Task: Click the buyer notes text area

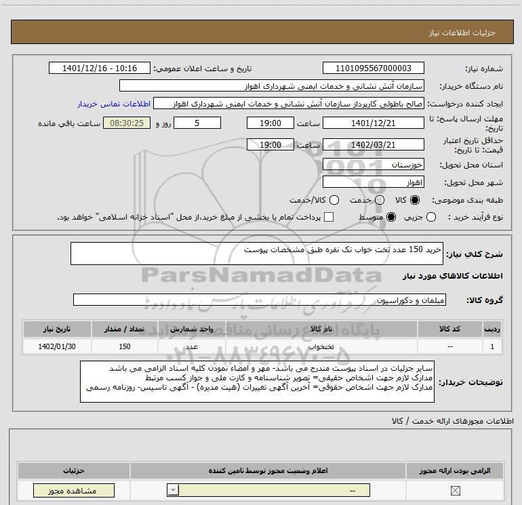Action: click(x=257, y=382)
